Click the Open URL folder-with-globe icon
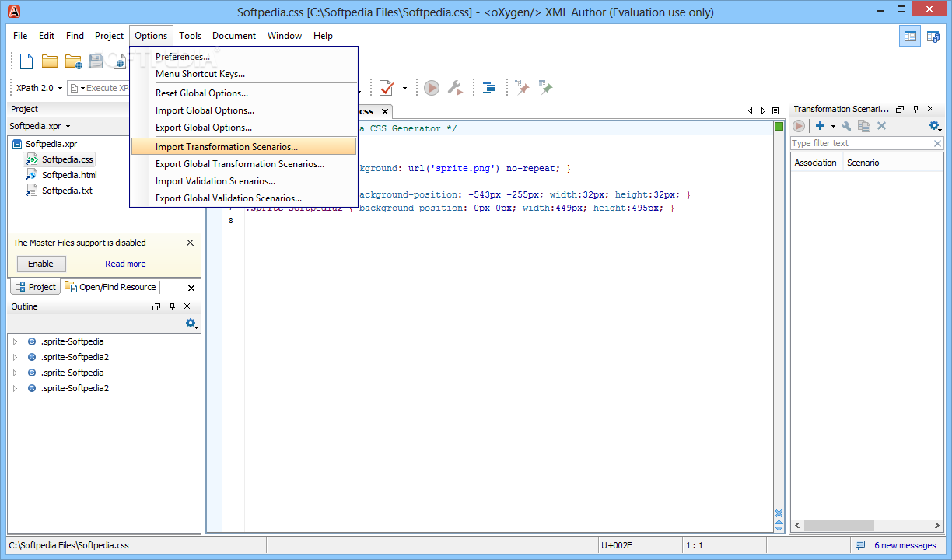 click(73, 62)
